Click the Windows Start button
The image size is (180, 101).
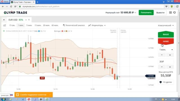click(3, 99)
